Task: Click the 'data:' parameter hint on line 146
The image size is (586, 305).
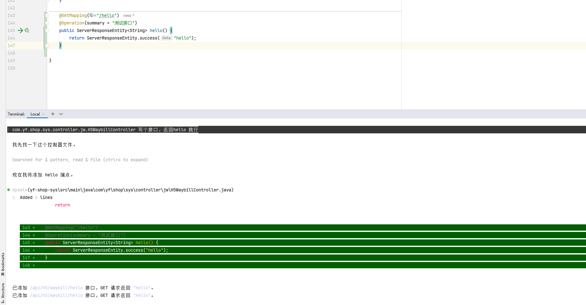Action: pos(166,38)
